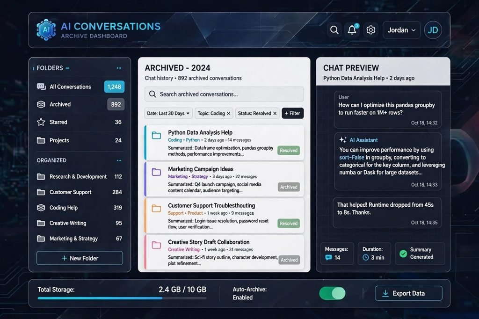Open the Jordan account dropdown
The image size is (479, 319).
401,30
